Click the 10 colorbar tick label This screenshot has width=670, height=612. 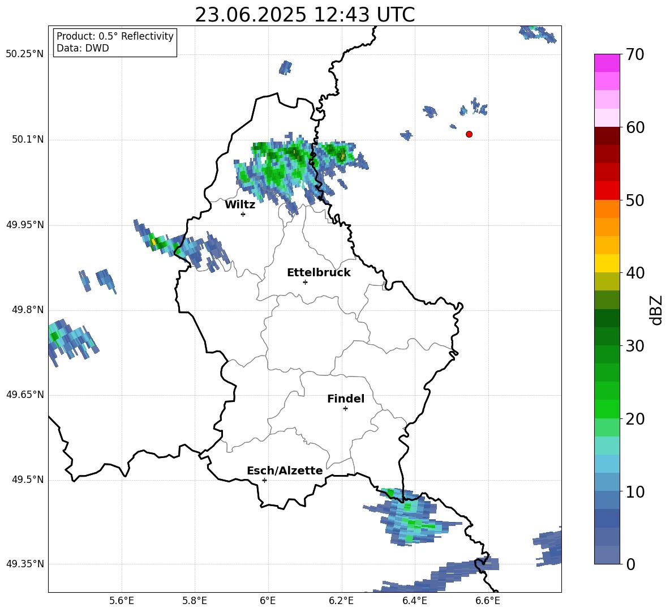(x=635, y=491)
